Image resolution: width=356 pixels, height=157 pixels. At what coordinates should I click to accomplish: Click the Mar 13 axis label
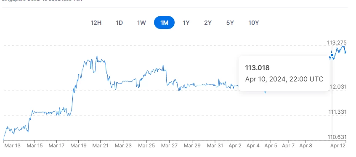pyautogui.click(x=12, y=145)
